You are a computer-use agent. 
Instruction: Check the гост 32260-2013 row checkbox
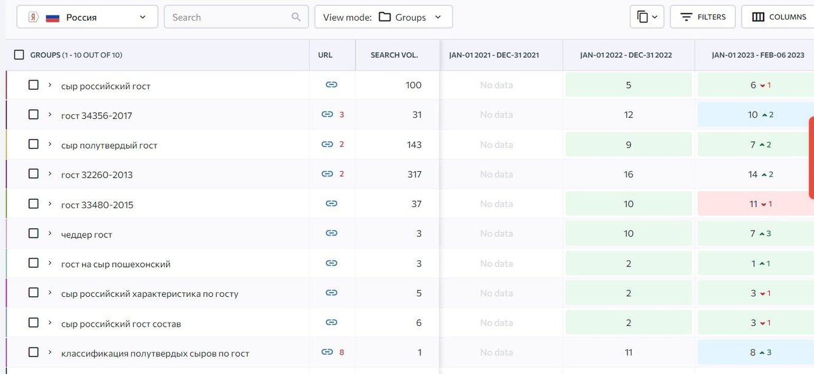click(x=33, y=174)
